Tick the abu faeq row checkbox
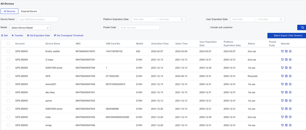This screenshot has height=130, width=306. (x=8, y=92)
